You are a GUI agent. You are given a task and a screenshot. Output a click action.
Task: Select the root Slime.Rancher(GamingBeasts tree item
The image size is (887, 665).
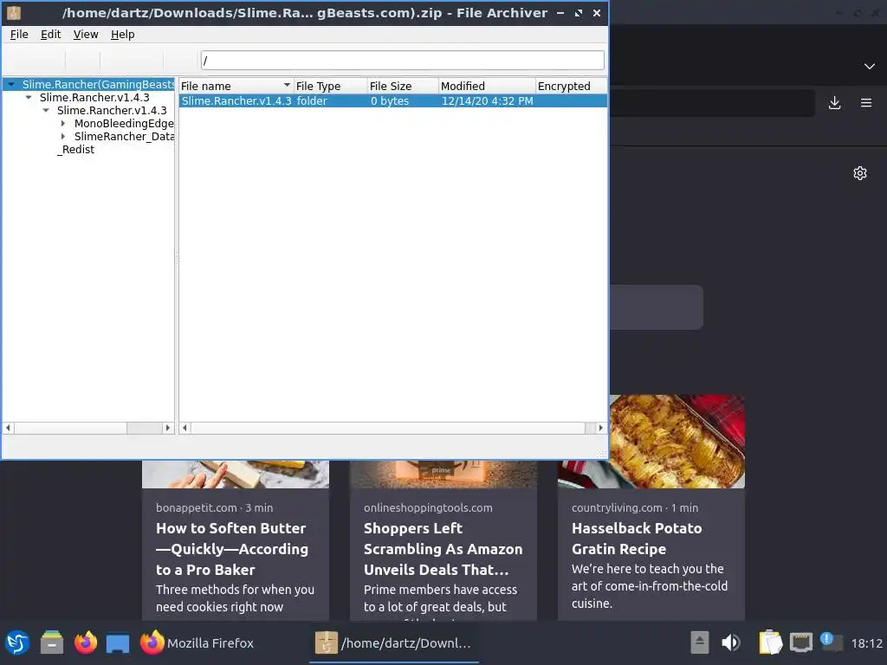pos(98,84)
